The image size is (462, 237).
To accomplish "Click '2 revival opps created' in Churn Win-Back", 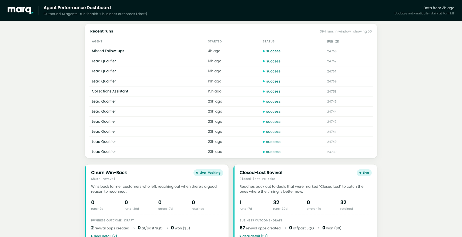I will tap(110, 228).
